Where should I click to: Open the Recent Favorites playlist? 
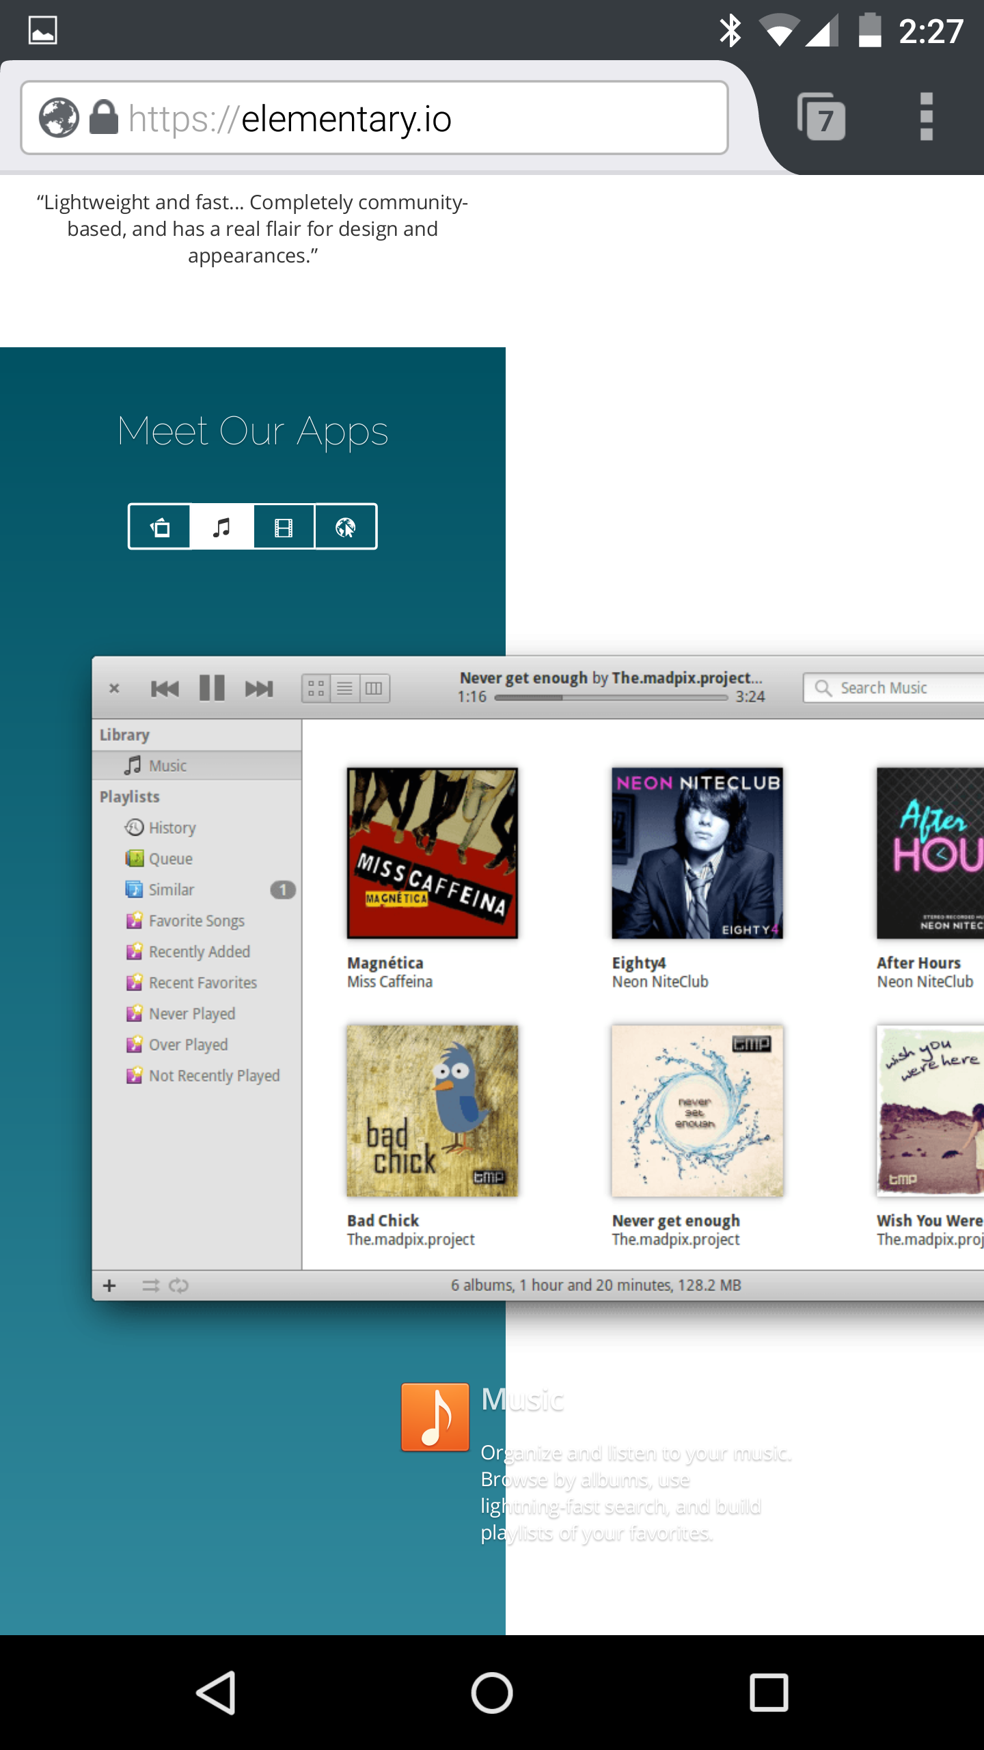click(x=197, y=982)
